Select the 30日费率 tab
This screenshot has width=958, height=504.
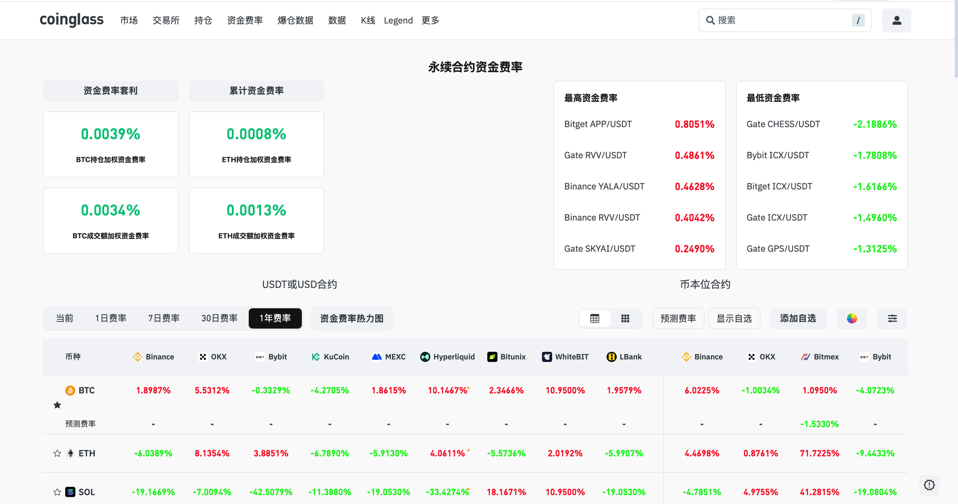tap(219, 319)
